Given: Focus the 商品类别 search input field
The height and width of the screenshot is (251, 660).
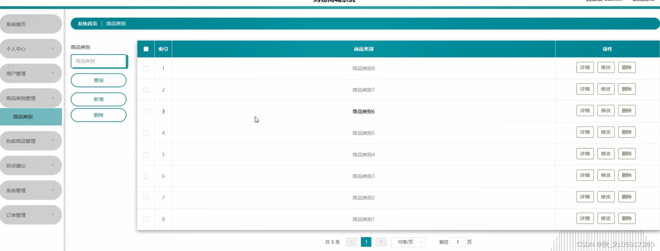Looking at the screenshot, I should [99, 61].
